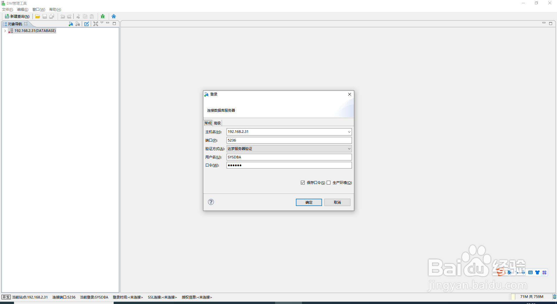
Task: Click the Save All icon in toolbar
Action: pos(52,16)
